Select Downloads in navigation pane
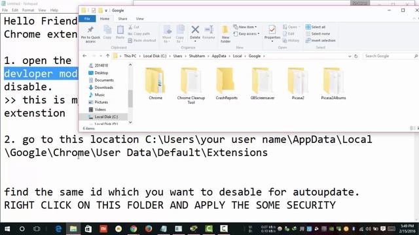This screenshot has height=235, width=419. click(103, 87)
